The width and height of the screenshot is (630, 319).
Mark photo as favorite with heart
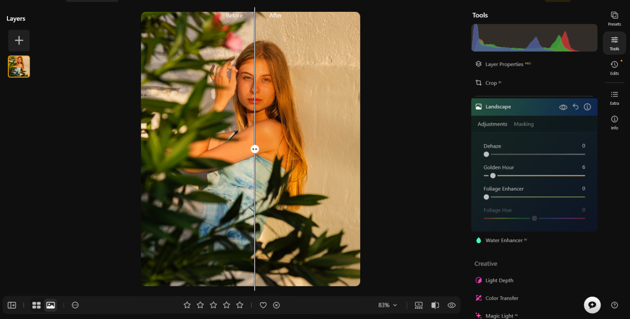coord(263,305)
